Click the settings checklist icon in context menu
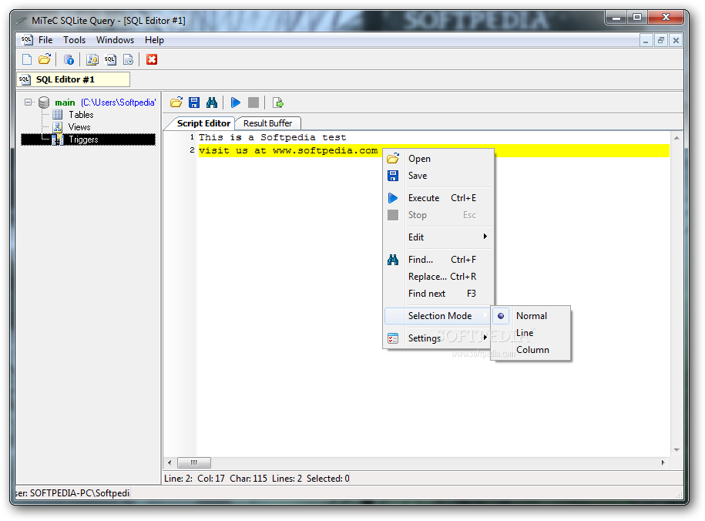705x521 pixels. (x=393, y=338)
